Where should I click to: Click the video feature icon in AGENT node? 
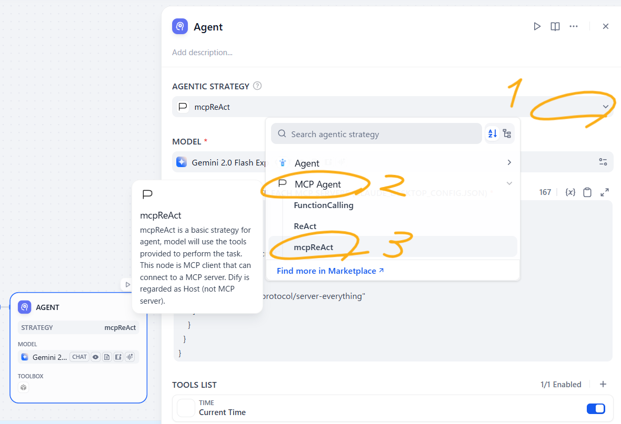tap(118, 357)
